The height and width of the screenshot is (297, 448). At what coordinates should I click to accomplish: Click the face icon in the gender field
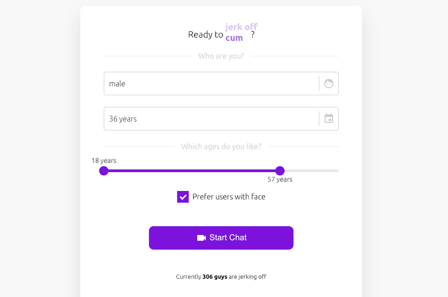pos(329,84)
